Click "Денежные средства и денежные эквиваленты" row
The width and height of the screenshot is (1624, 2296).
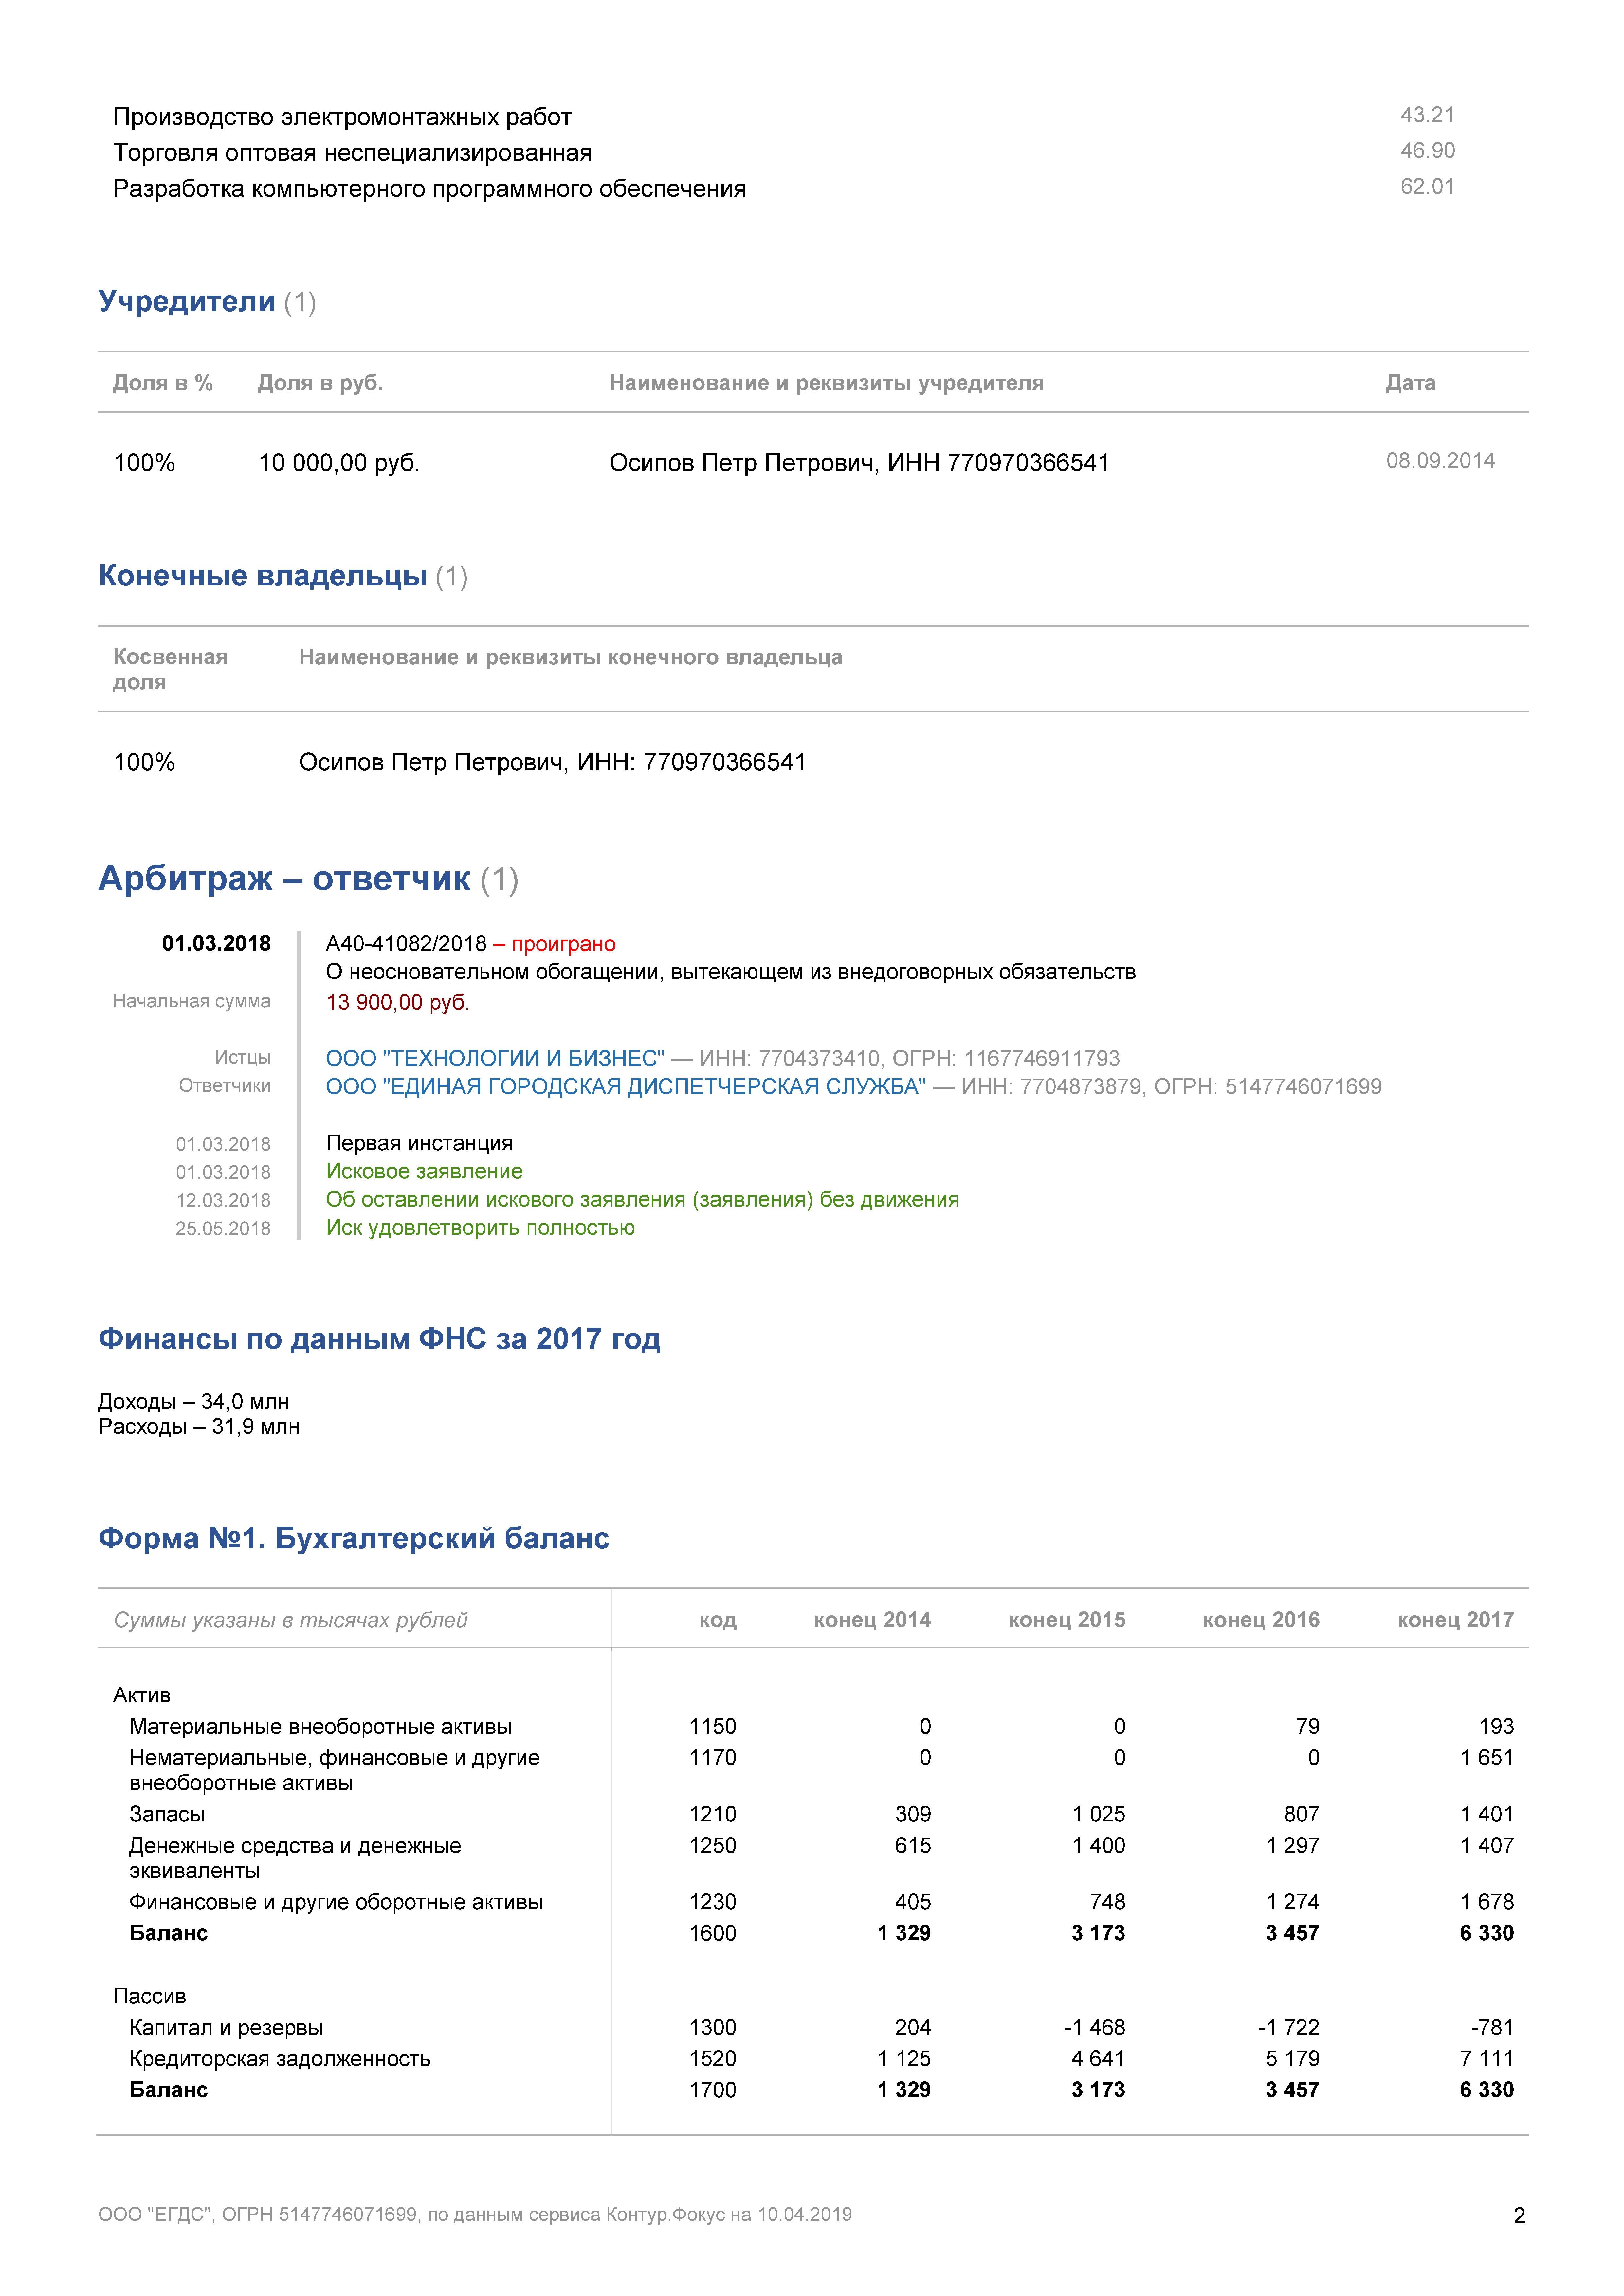coord(295,1858)
